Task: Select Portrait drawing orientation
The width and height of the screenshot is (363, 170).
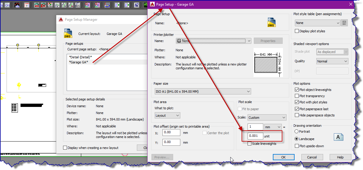Action: 296,131
